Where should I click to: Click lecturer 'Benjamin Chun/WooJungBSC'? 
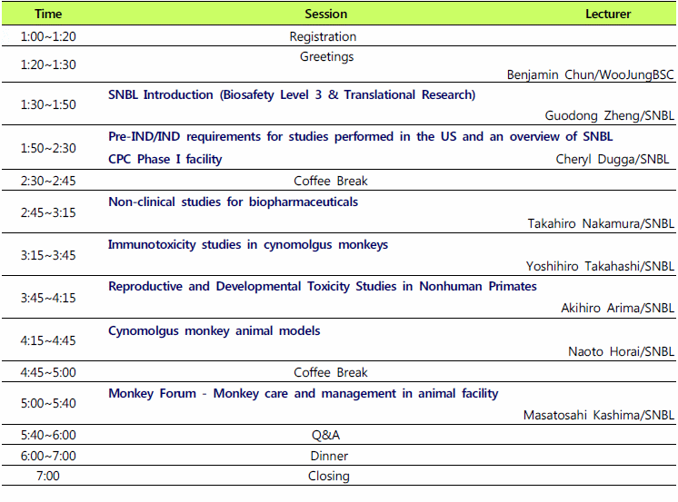(x=590, y=74)
